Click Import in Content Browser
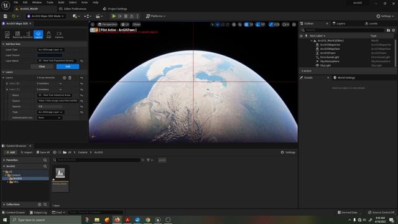This screenshot has height=224, width=398. coord(26,152)
